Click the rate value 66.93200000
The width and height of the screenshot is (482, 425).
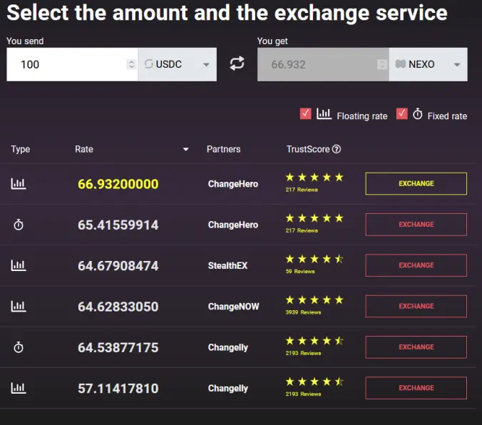pyautogui.click(x=118, y=184)
